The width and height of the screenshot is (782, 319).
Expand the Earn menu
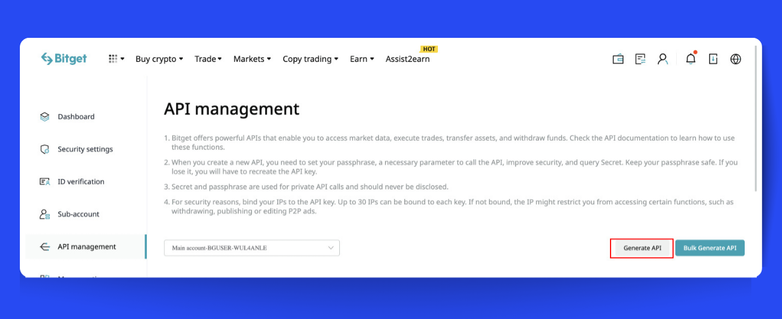pos(362,59)
